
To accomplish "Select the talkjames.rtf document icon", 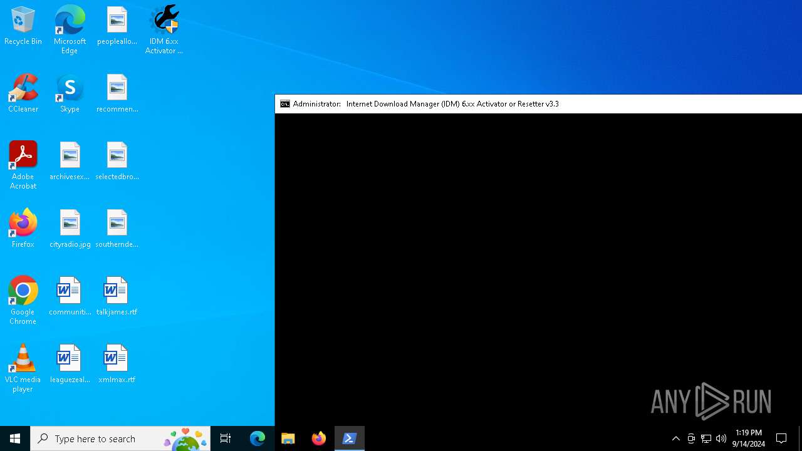I will coord(117,297).
